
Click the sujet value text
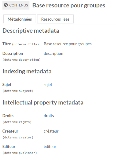tap(48, 85)
